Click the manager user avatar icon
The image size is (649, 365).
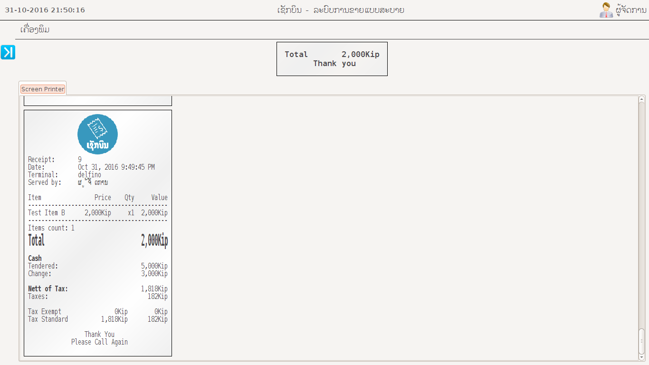[x=606, y=10]
